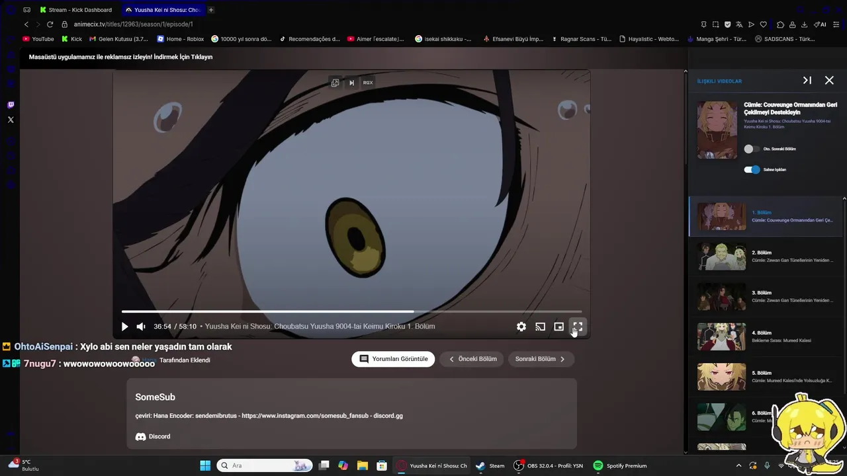Switch to Stream - Kick Dashboard tab

[76, 10]
